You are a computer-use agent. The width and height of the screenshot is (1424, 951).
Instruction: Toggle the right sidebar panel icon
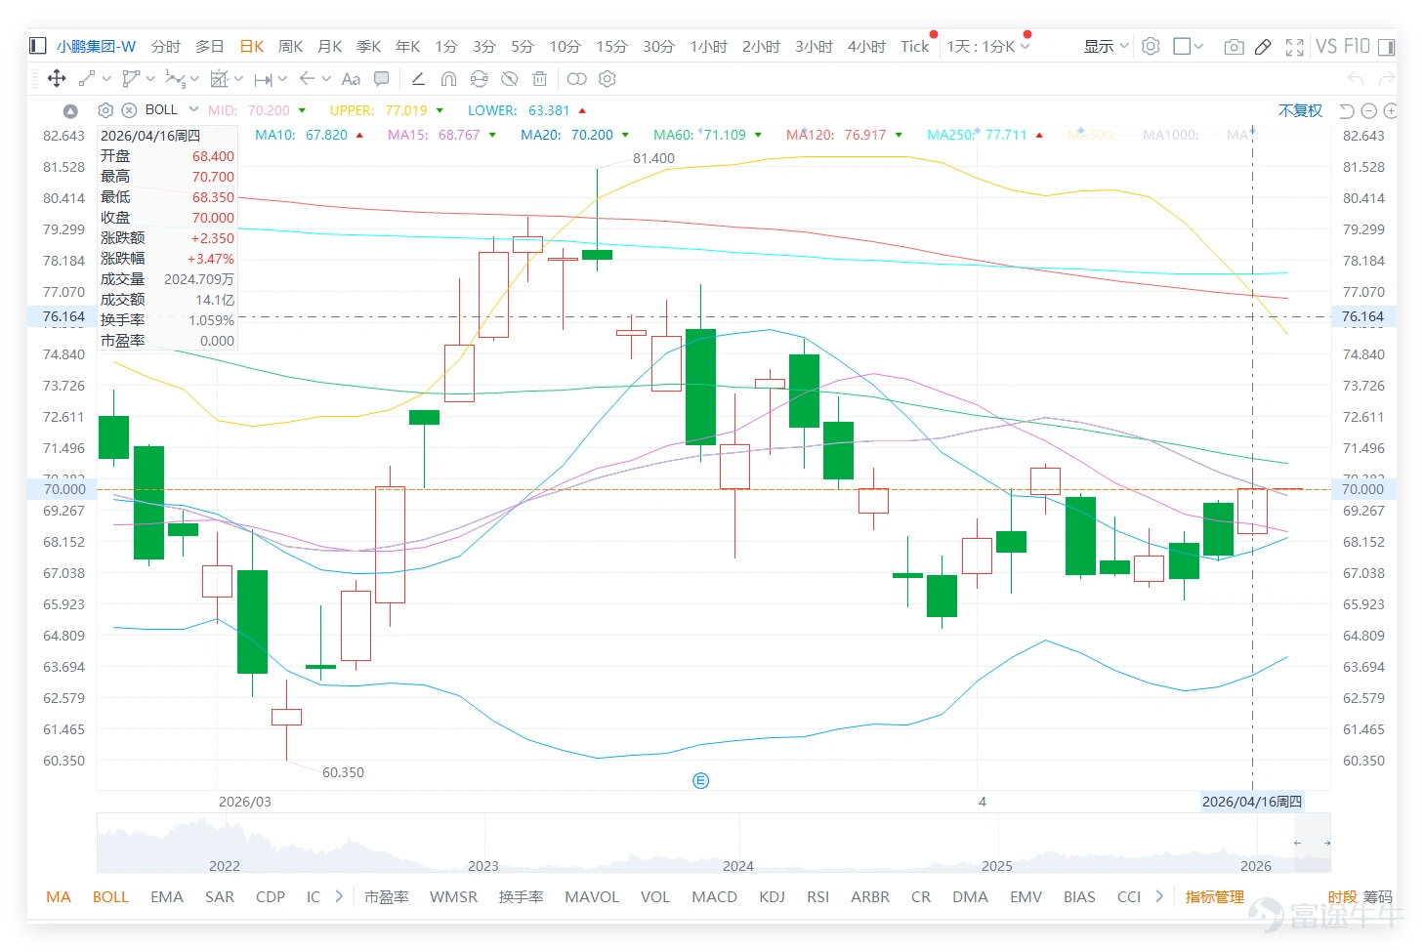pyautogui.click(x=1388, y=46)
